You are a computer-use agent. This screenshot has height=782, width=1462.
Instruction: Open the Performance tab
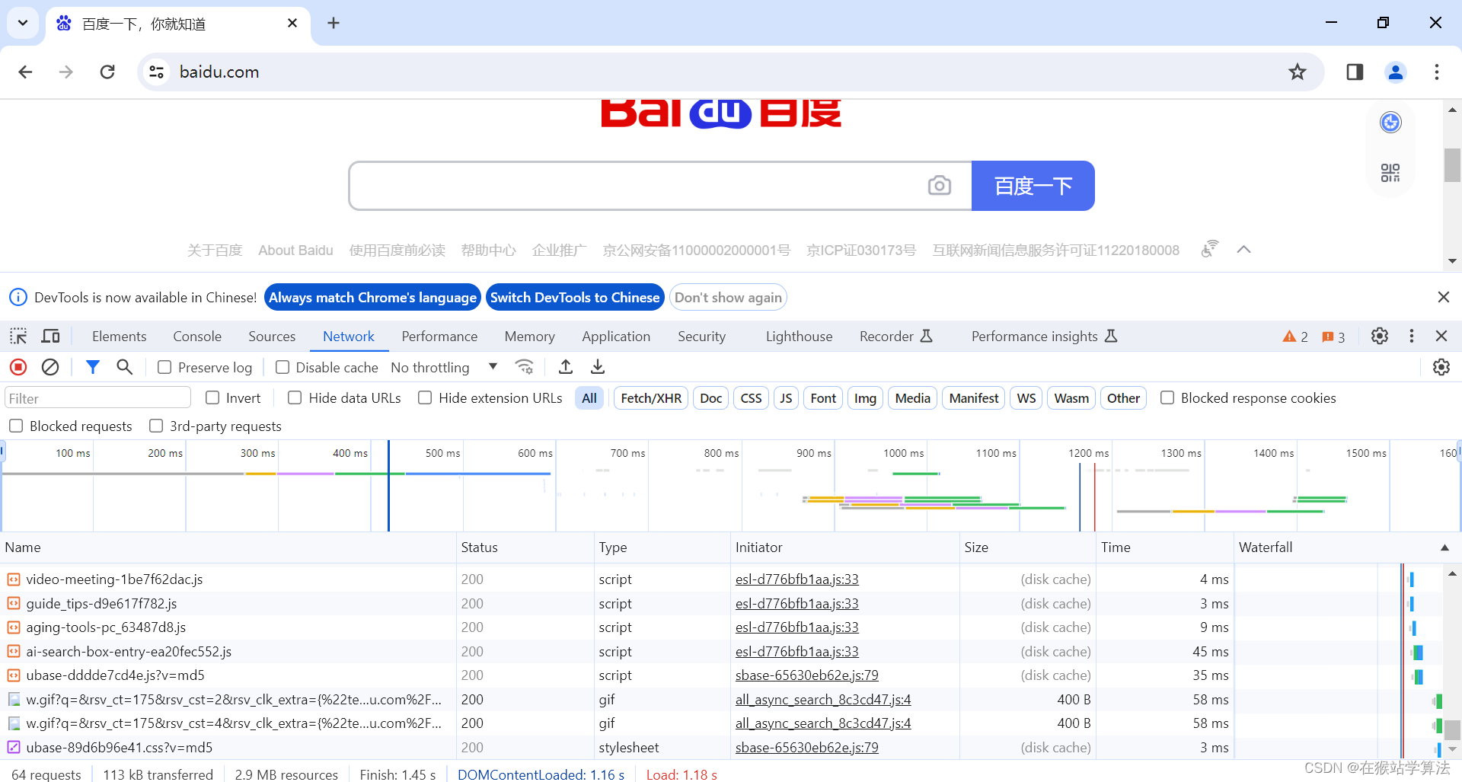coord(439,337)
